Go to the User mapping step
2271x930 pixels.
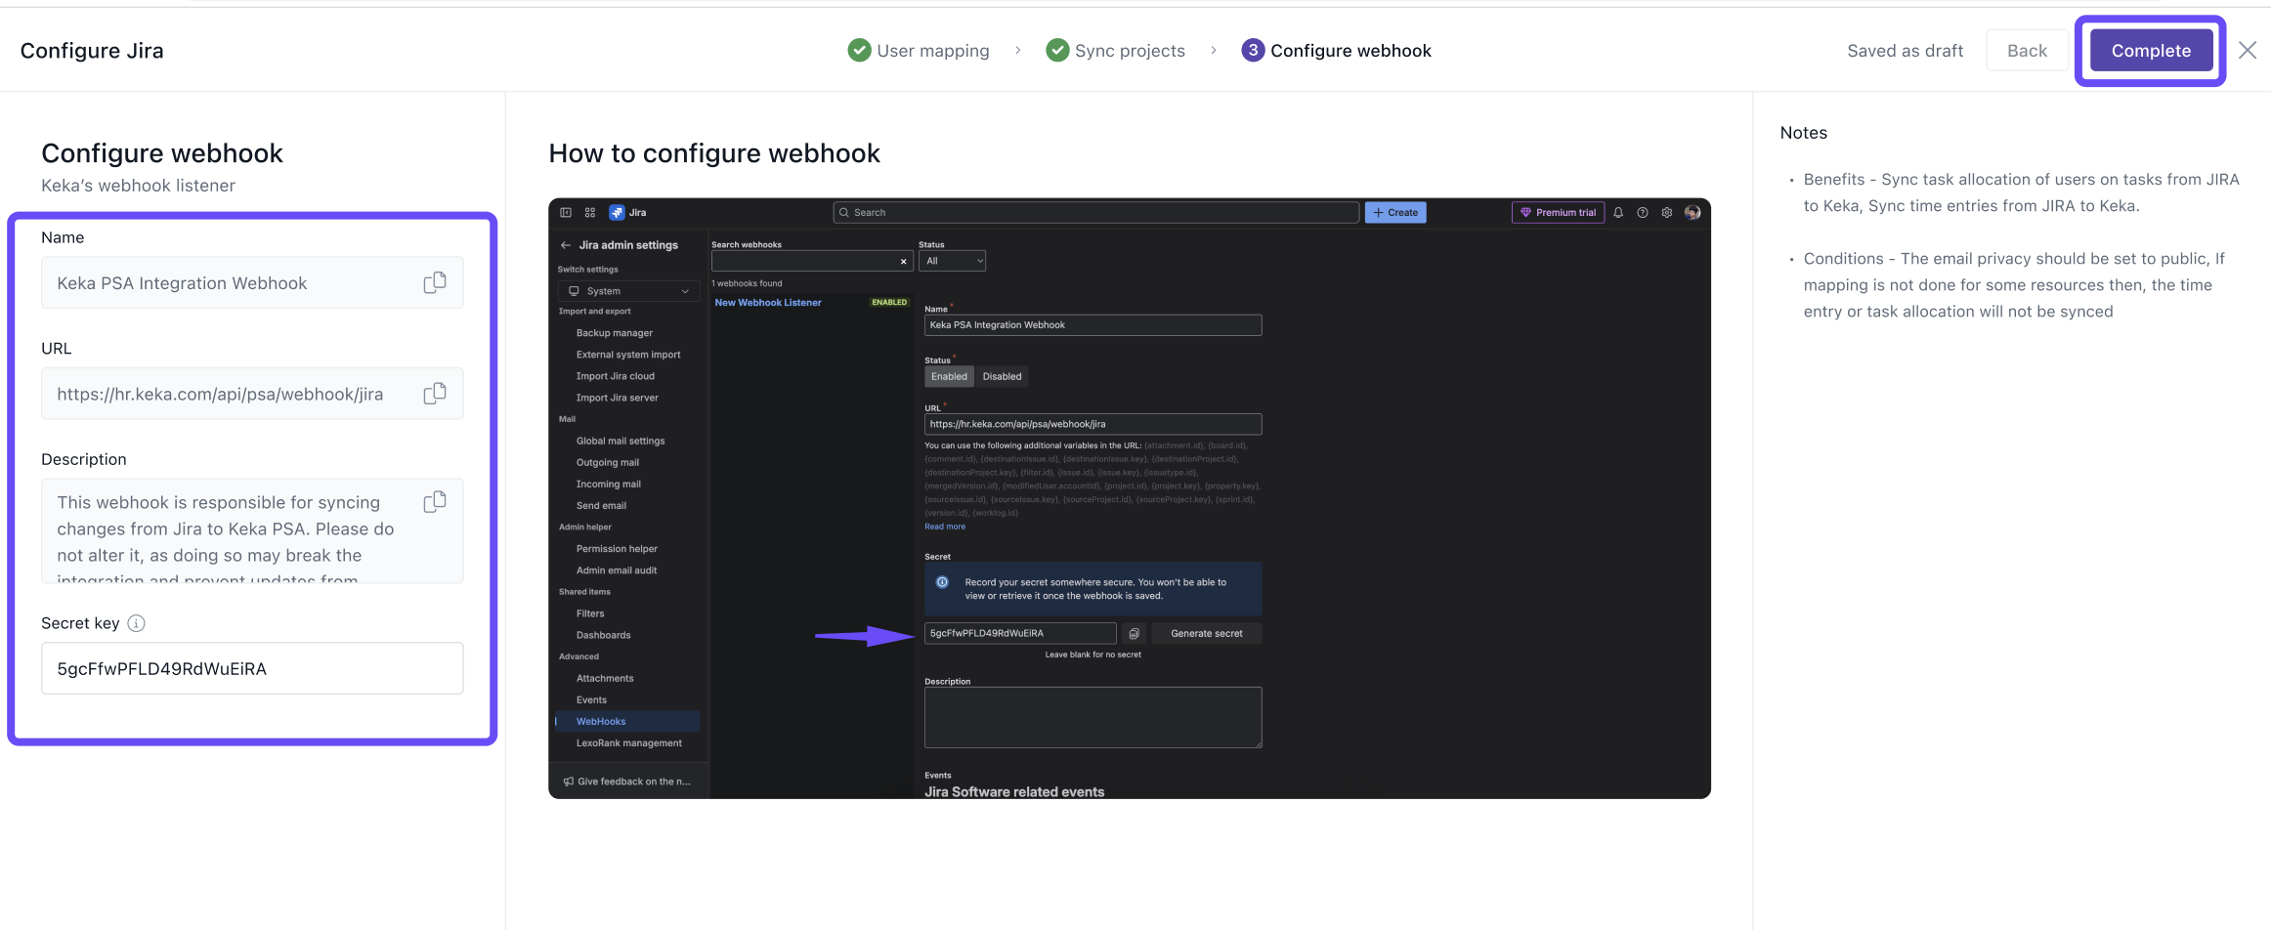point(919,51)
